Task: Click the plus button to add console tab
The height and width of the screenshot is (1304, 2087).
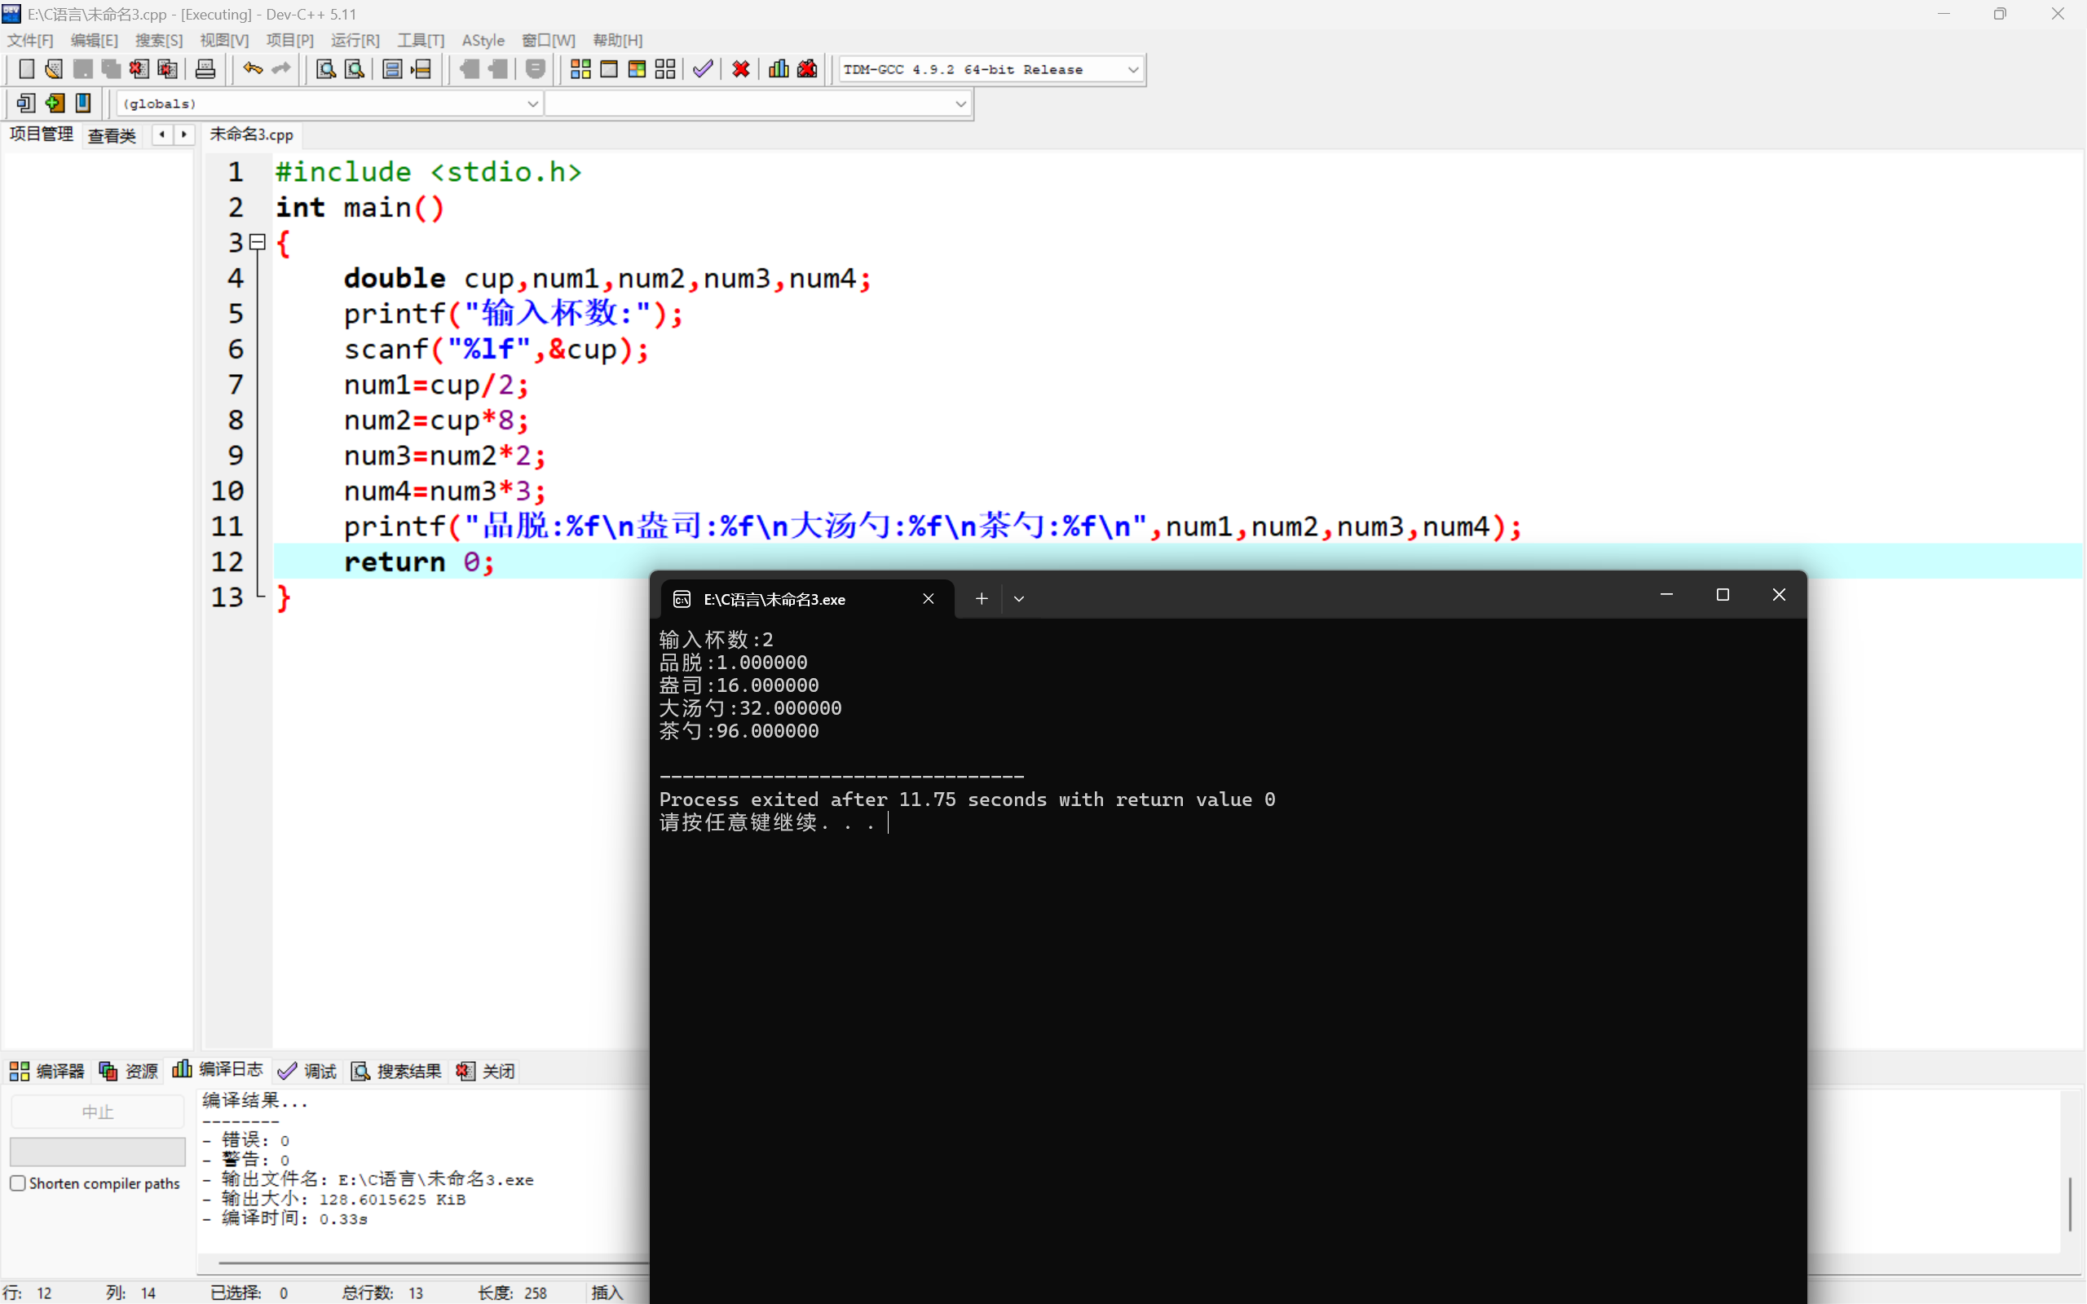Action: pyautogui.click(x=981, y=598)
